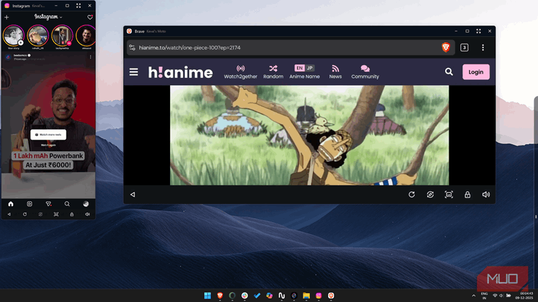Click the lock icon in Brave window toolbar

point(467,195)
